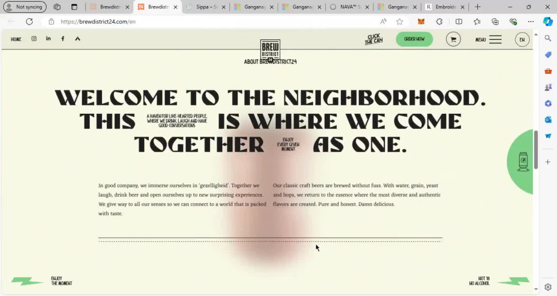Open sidebar settings gear icon

[548, 287]
